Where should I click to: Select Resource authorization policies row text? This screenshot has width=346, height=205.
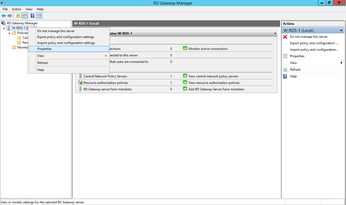pyautogui.click(x=106, y=83)
